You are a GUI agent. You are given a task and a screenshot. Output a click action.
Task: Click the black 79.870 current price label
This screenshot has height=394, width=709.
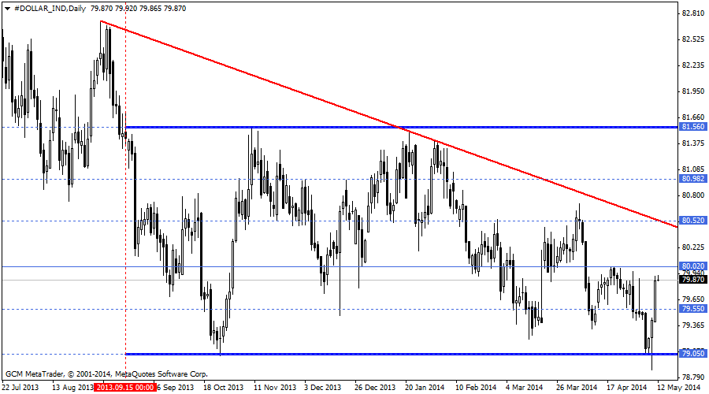tap(692, 279)
